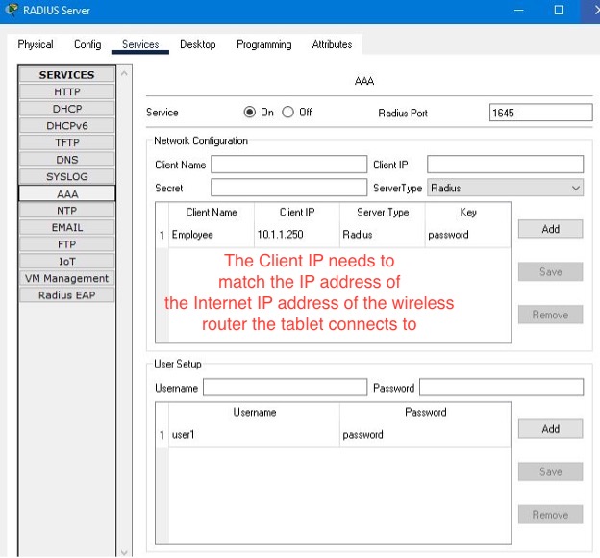Open VM Management service
This screenshot has width=600, height=558.
67,278
